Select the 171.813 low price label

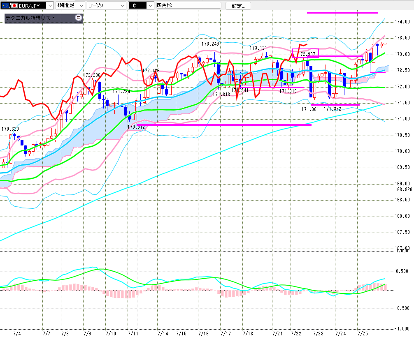tap(221, 95)
